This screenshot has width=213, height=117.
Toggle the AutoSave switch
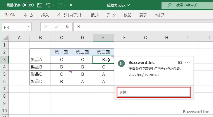click(28, 5)
